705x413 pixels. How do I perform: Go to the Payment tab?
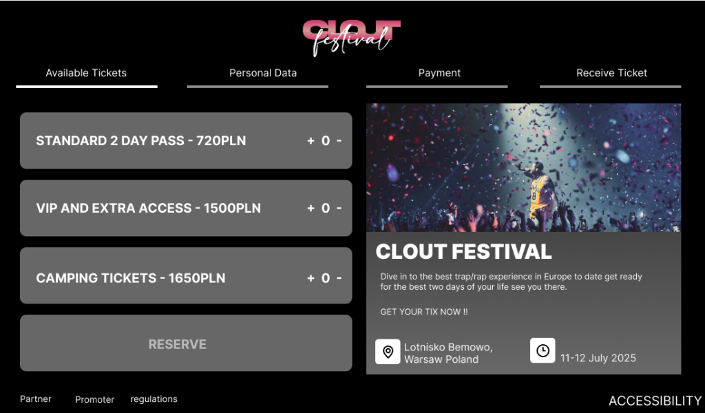point(439,73)
